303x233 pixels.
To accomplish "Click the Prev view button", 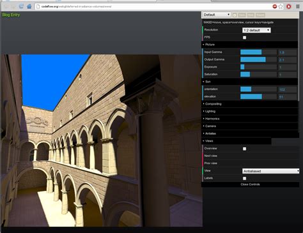I will (x=251, y=163).
